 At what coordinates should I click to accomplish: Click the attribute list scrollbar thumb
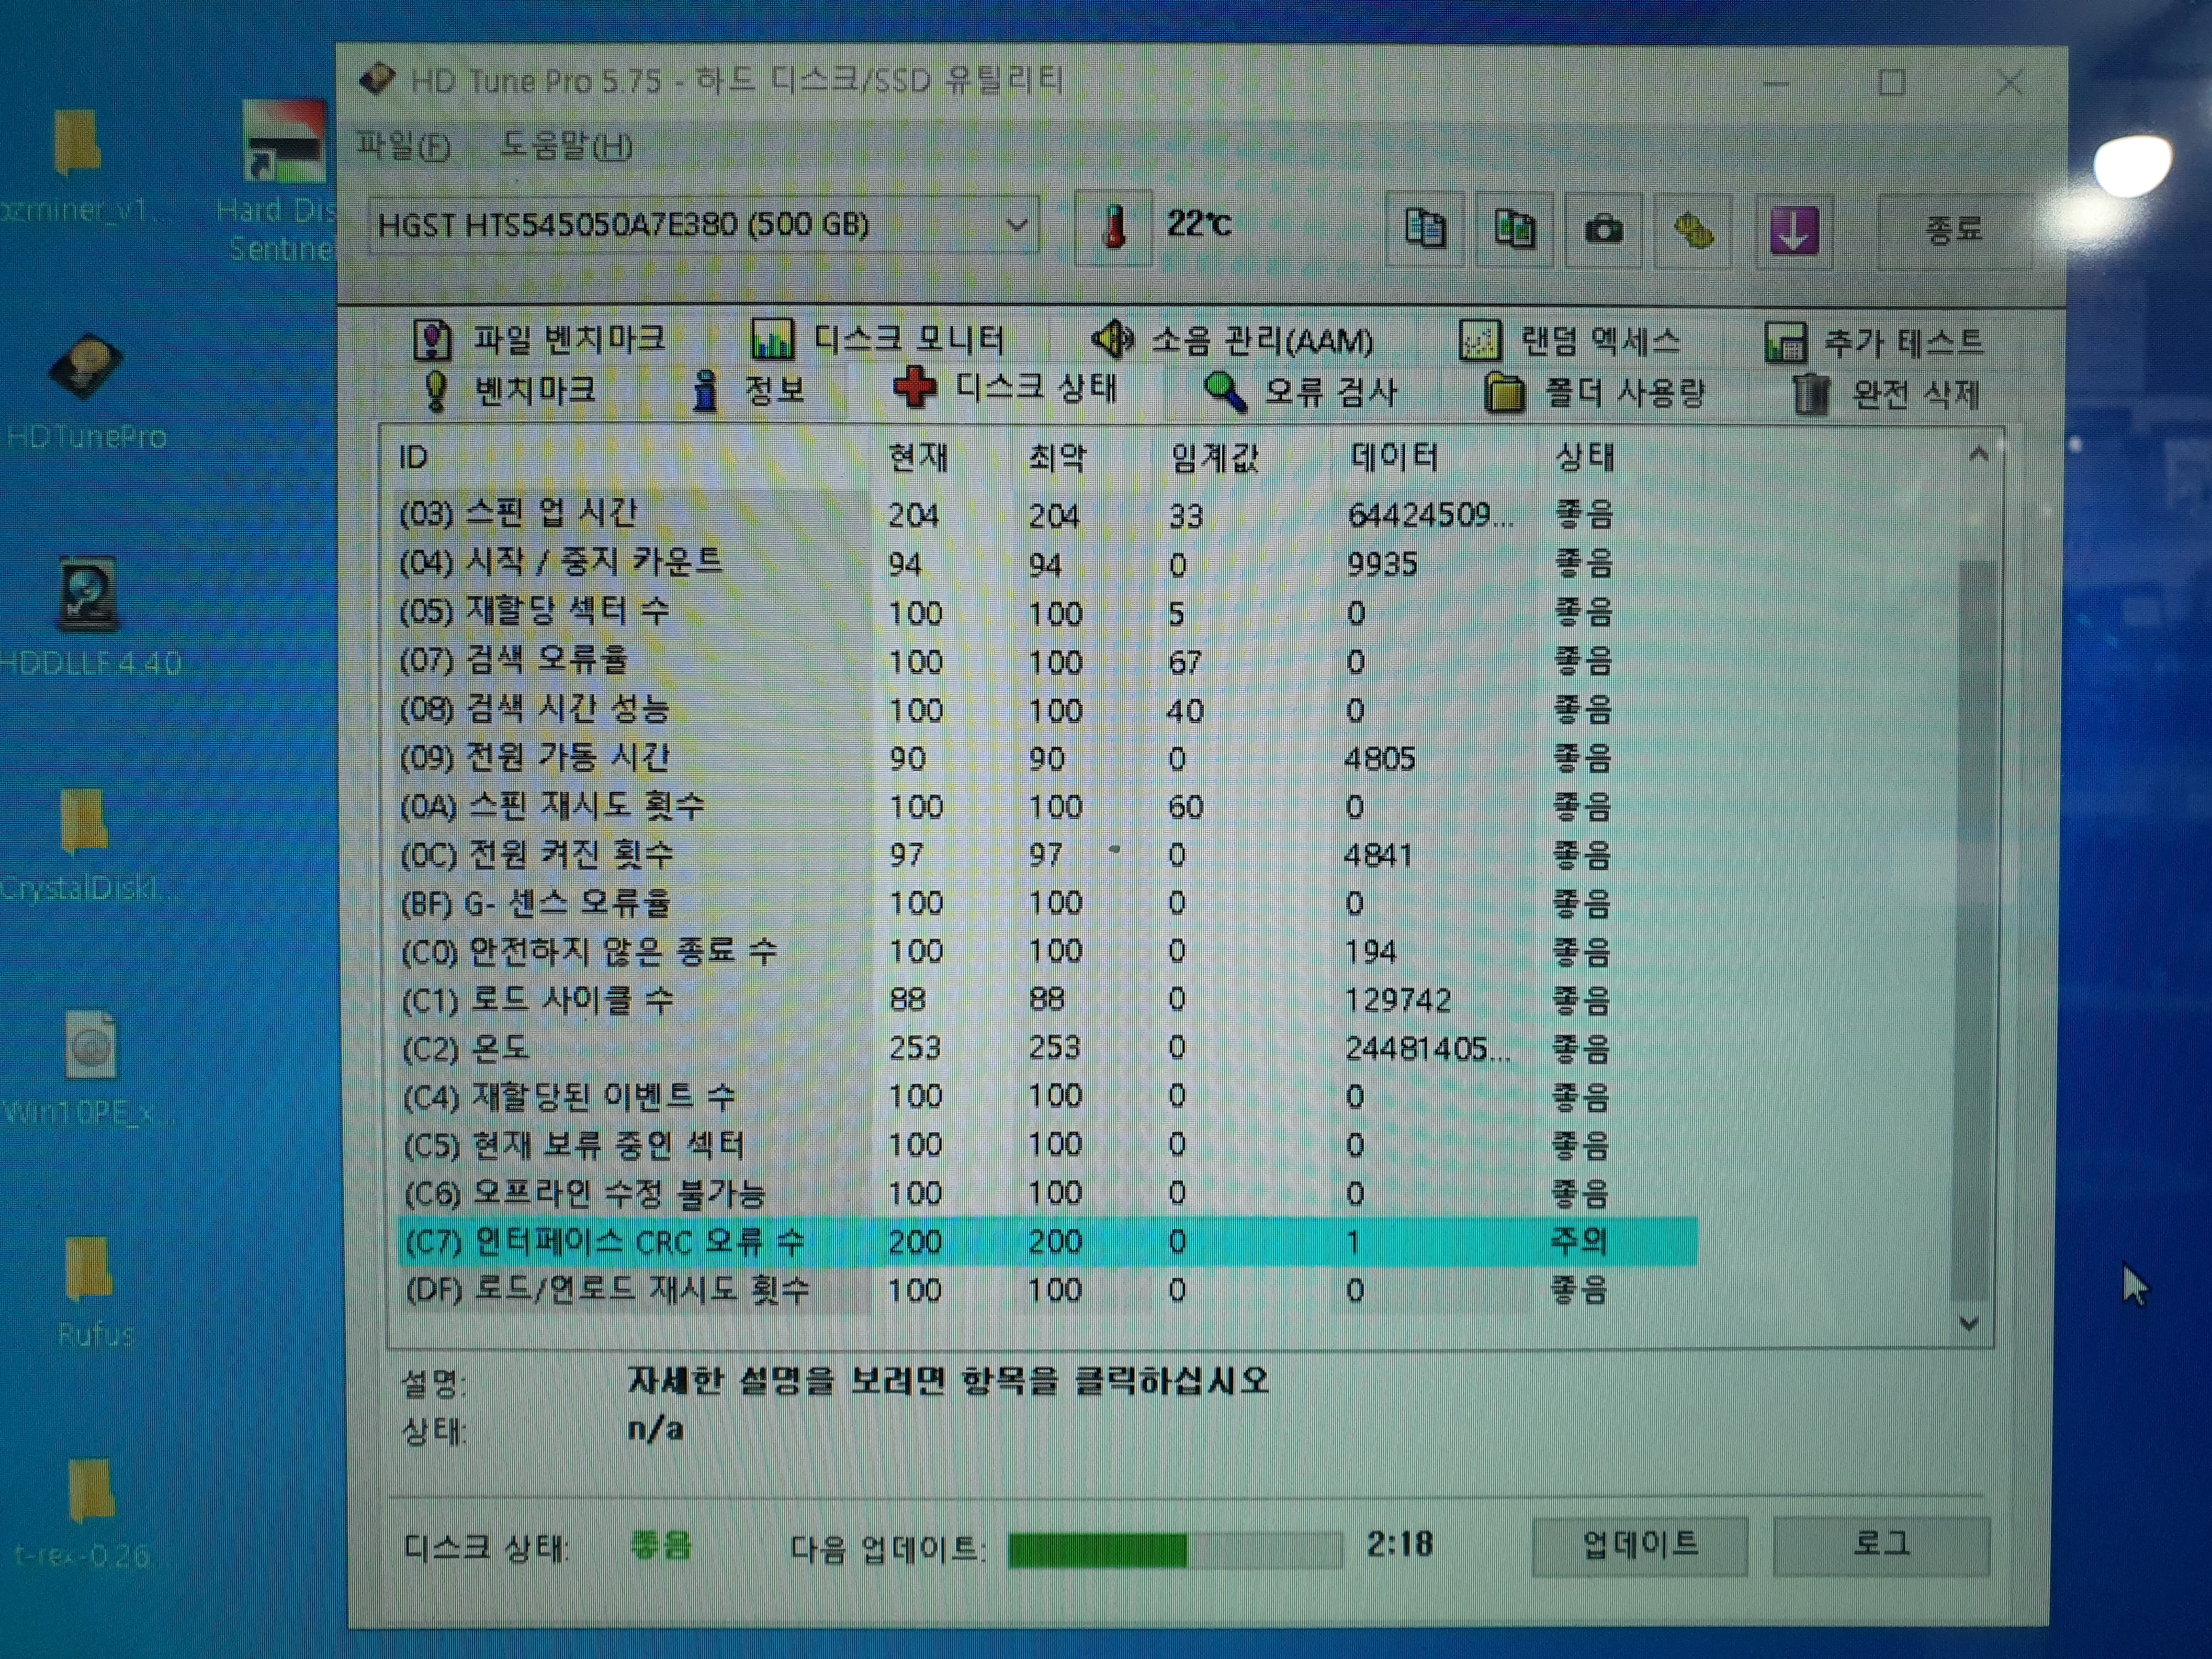coord(1971,930)
